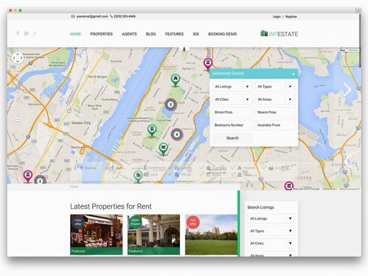Open the cluster marker numbered 4
Image resolution: width=368 pixels, height=276 pixels.
click(x=177, y=134)
